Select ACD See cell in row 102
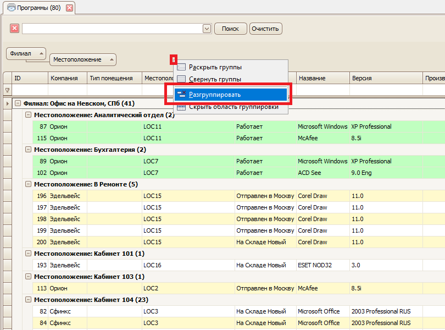Viewport: 445px width, 330px height. pos(322,173)
